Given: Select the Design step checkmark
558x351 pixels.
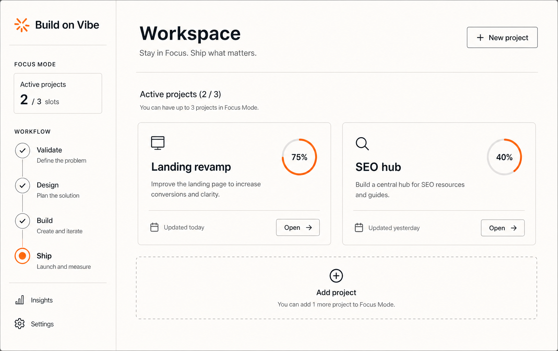Looking at the screenshot, I should 23,186.
